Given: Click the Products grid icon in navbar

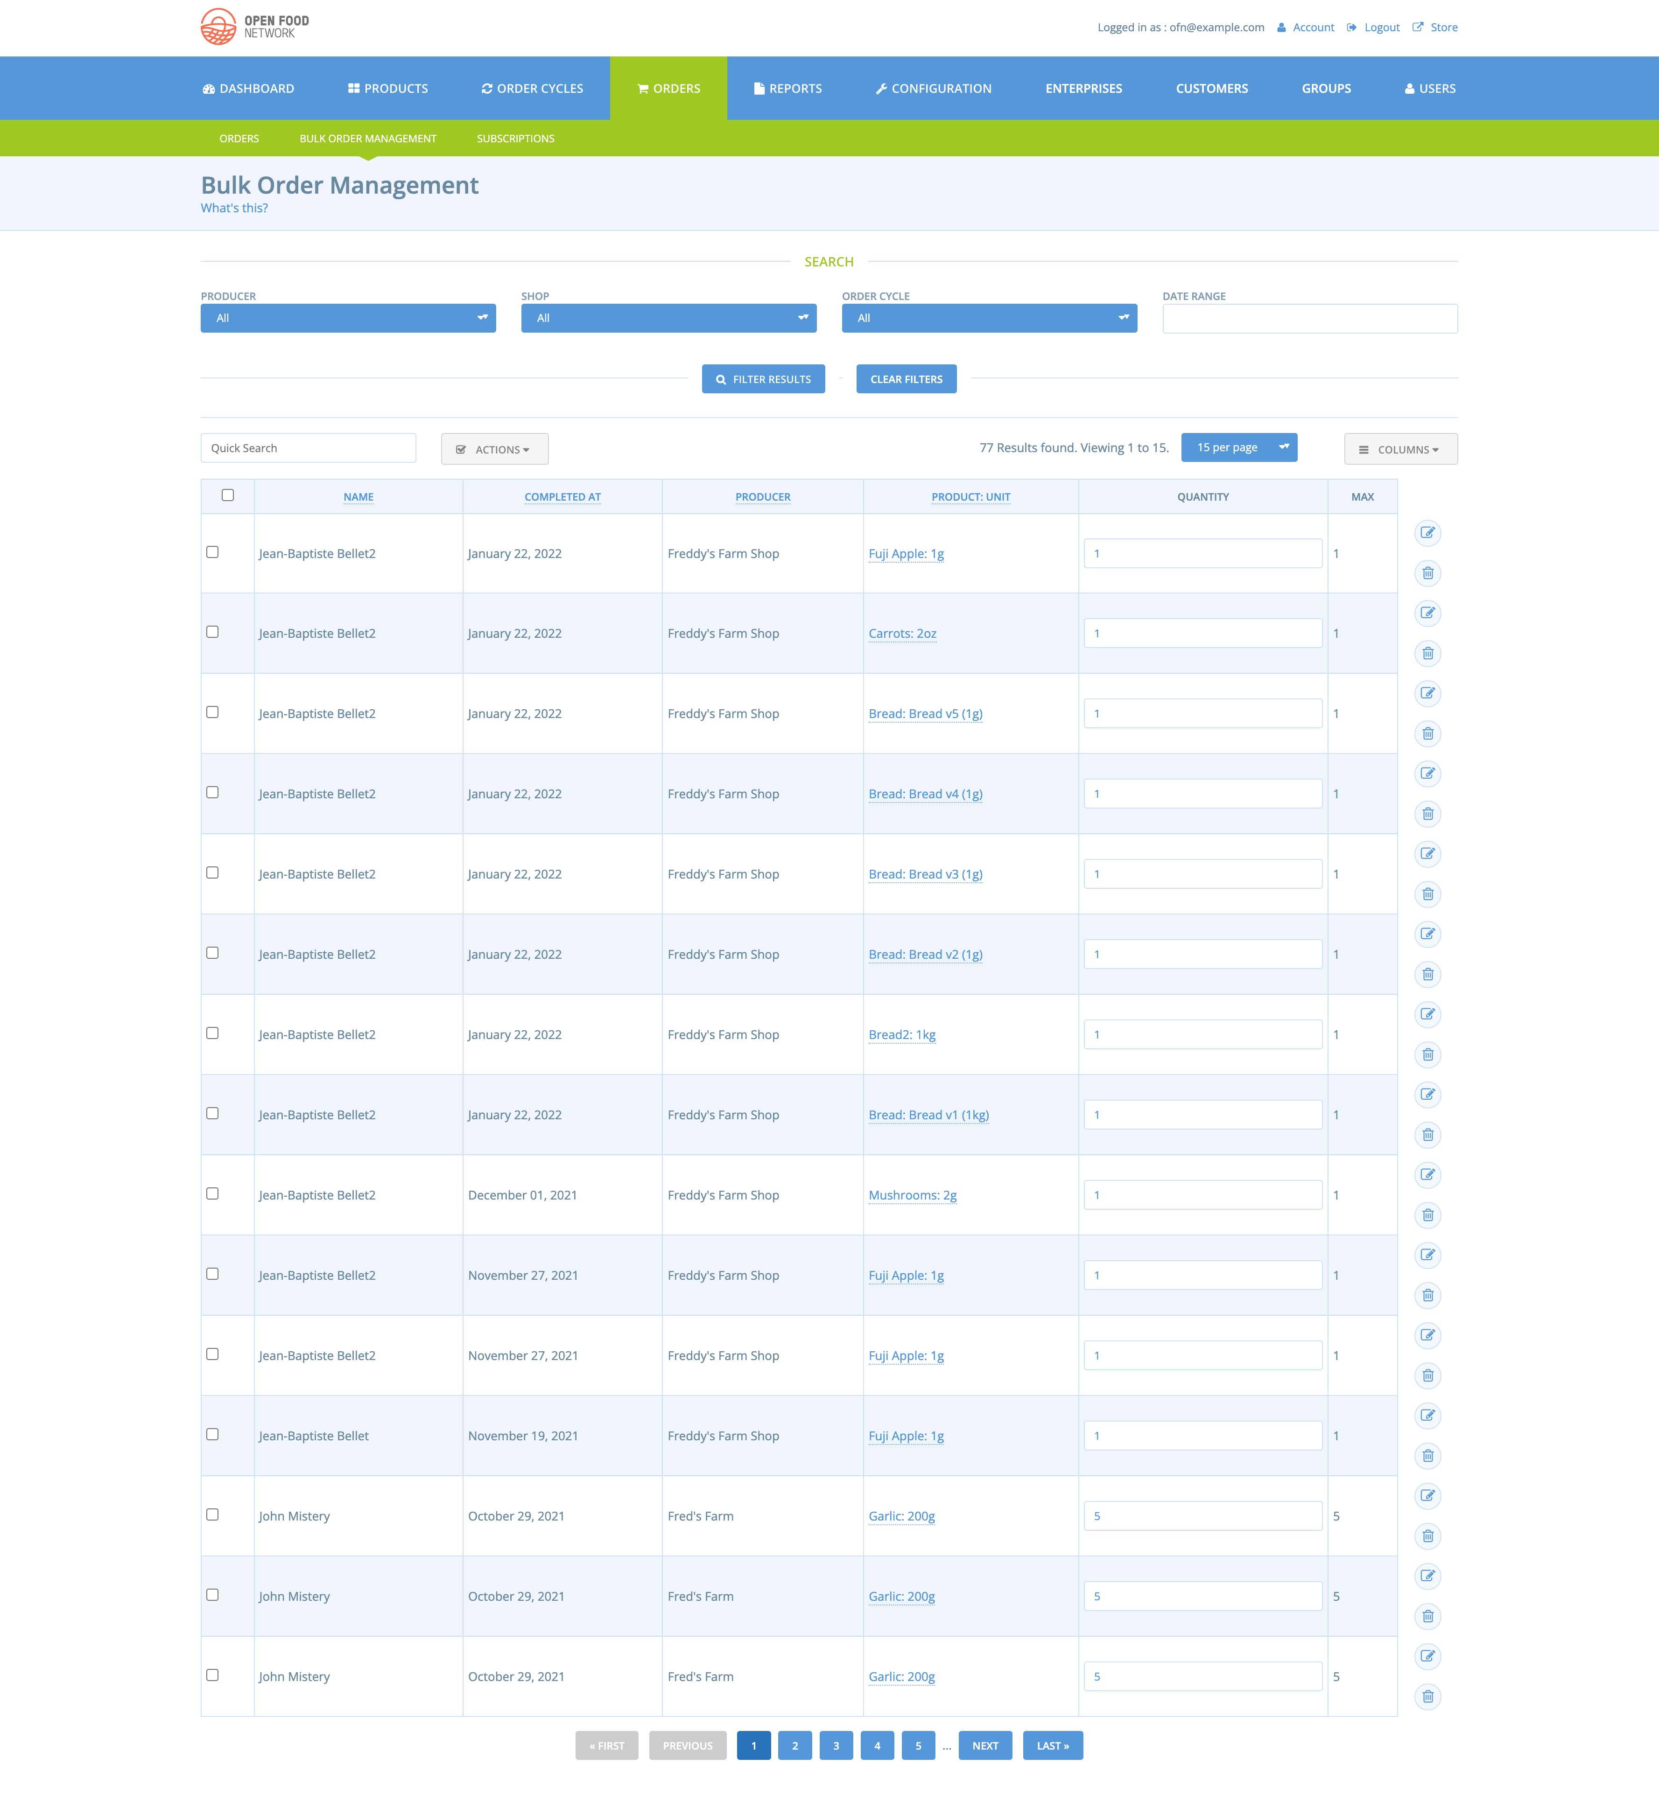Looking at the screenshot, I should 353,88.
